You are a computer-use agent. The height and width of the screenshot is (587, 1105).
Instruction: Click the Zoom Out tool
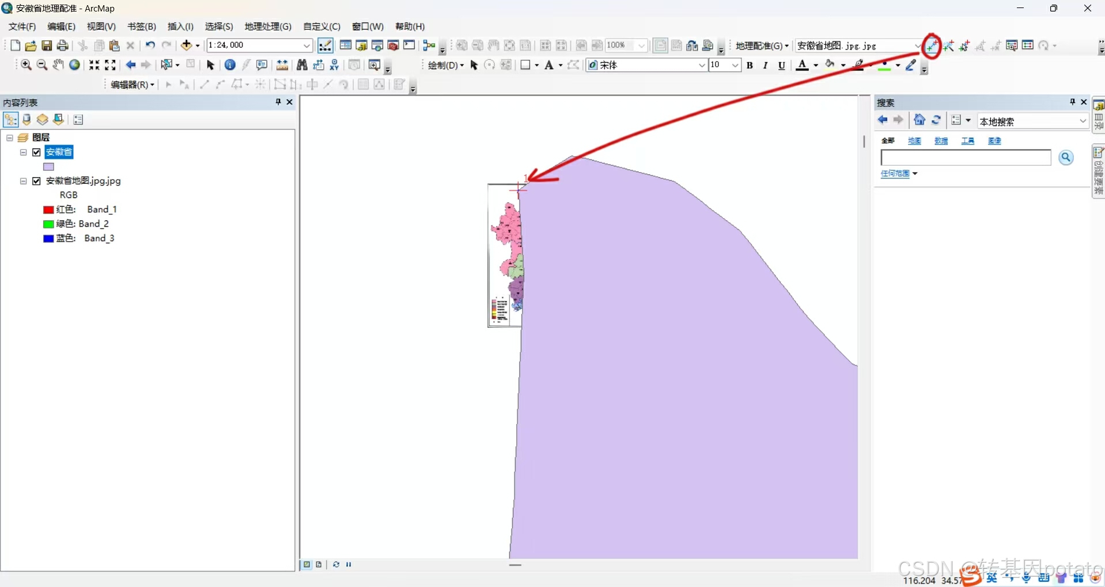click(42, 65)
